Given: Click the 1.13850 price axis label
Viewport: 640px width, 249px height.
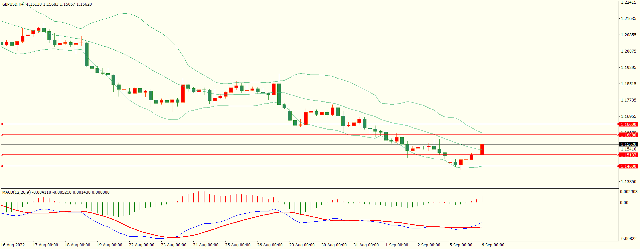Looking at the screenshot, I should coord(628,182).
